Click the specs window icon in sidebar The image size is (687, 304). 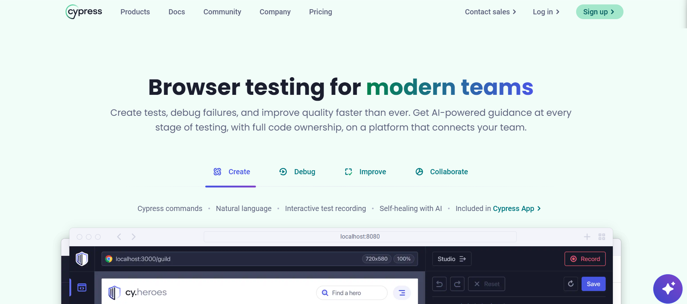[x=82, y=287]
